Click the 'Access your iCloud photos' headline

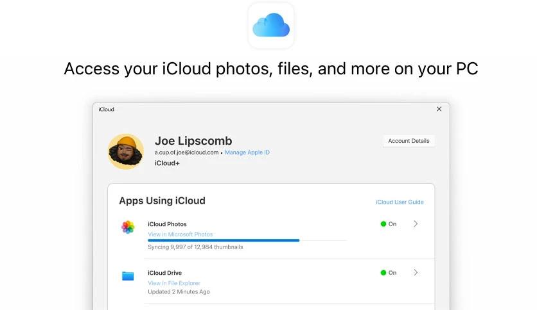click(x=271, y=69)
